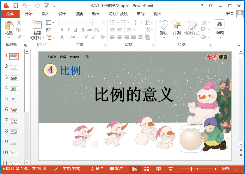Toggle Strikethrough abc button
Viewport: 245px width, 174px height.
click(x=90, y=30)
